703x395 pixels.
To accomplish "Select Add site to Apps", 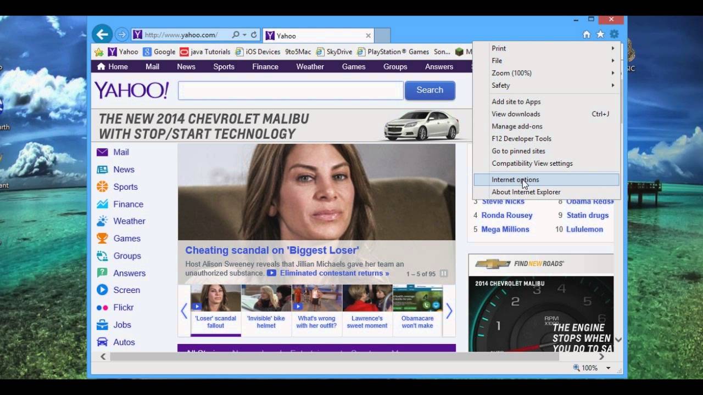I will [546, 101].
